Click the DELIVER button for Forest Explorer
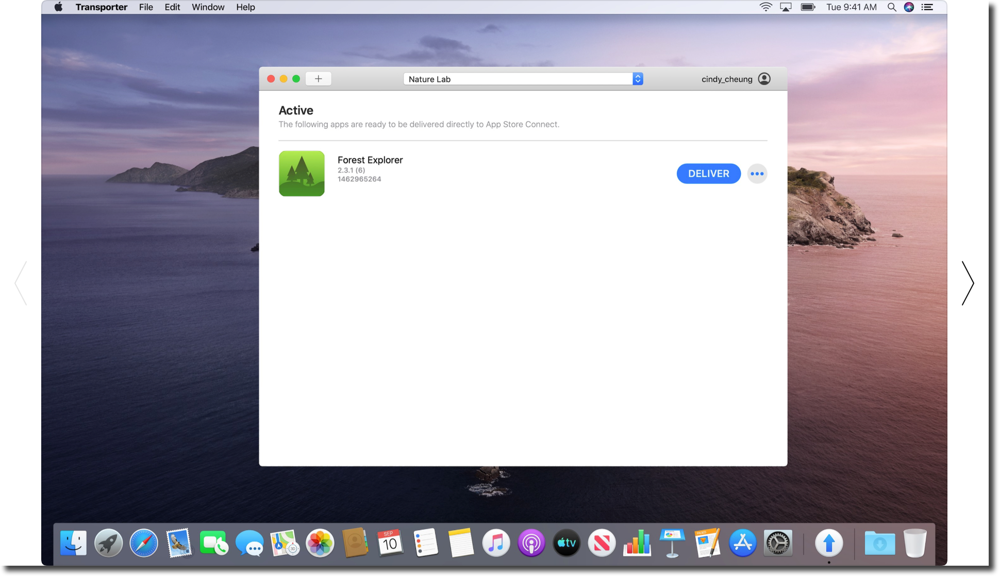The width and height of the screenshot is (999, 576). point(708,174)
